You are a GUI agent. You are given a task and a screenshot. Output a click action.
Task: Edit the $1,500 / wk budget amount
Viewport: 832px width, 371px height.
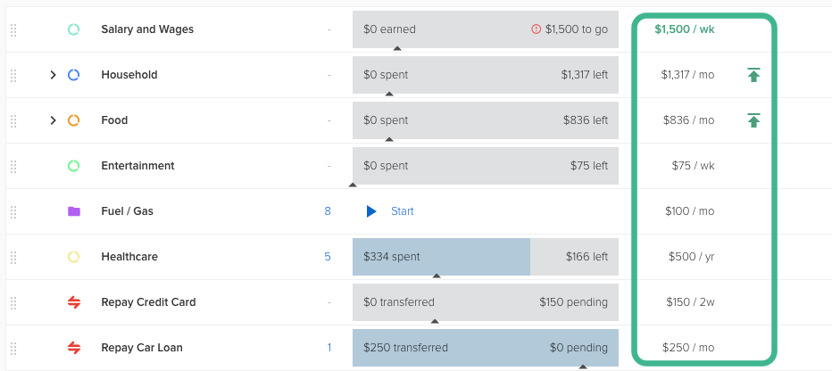(x=684, y=29)
